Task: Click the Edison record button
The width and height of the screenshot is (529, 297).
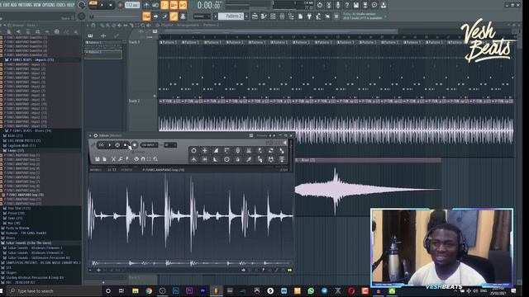Action: (134, 145)
